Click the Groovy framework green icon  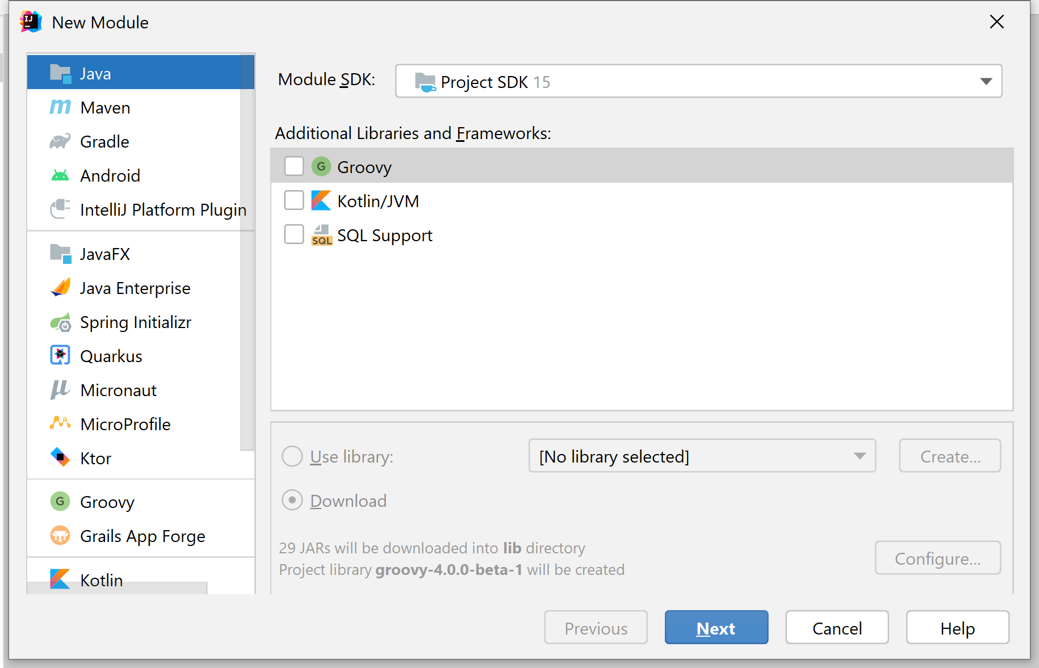(x=321, y=166)
